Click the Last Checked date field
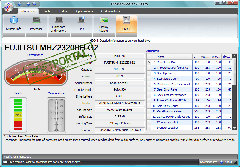This screenshot has height=167, width=240. tap(120, 110)
